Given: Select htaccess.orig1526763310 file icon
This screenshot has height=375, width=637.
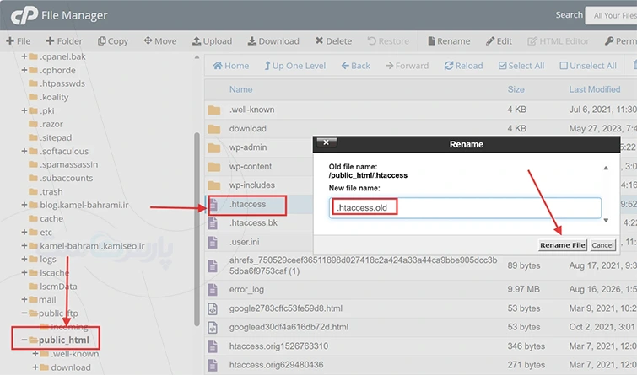Looking at the screenshot, I should click(x=213, y=346).
